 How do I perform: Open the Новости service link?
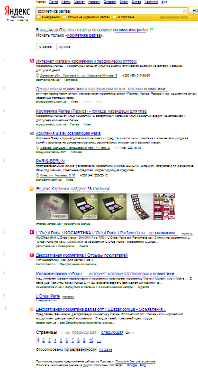tap(94, 2)
